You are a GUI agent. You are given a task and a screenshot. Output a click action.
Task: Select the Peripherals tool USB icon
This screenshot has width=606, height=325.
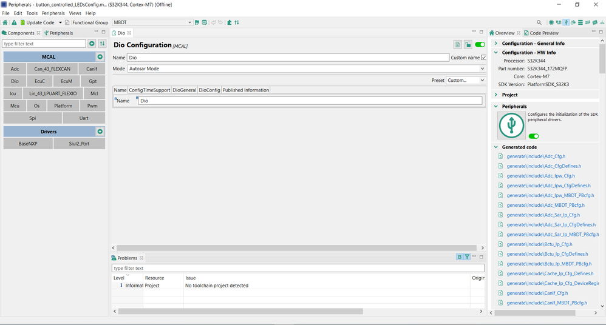pos(566,22)
